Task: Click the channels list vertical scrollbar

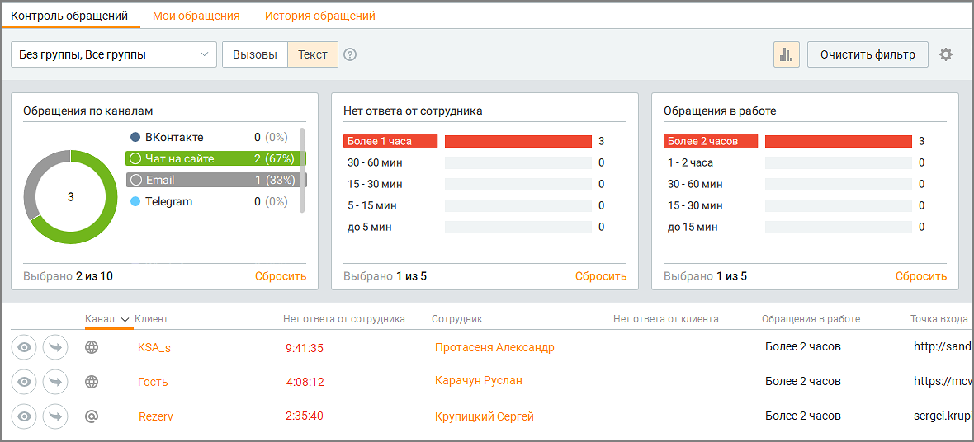Action: pos(302,171)
